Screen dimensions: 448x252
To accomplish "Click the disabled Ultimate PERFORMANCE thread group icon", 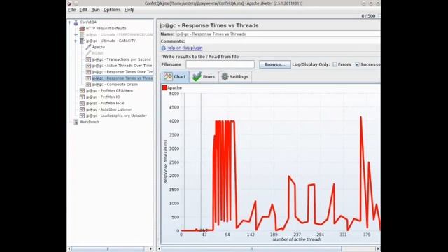I will 82,34.
